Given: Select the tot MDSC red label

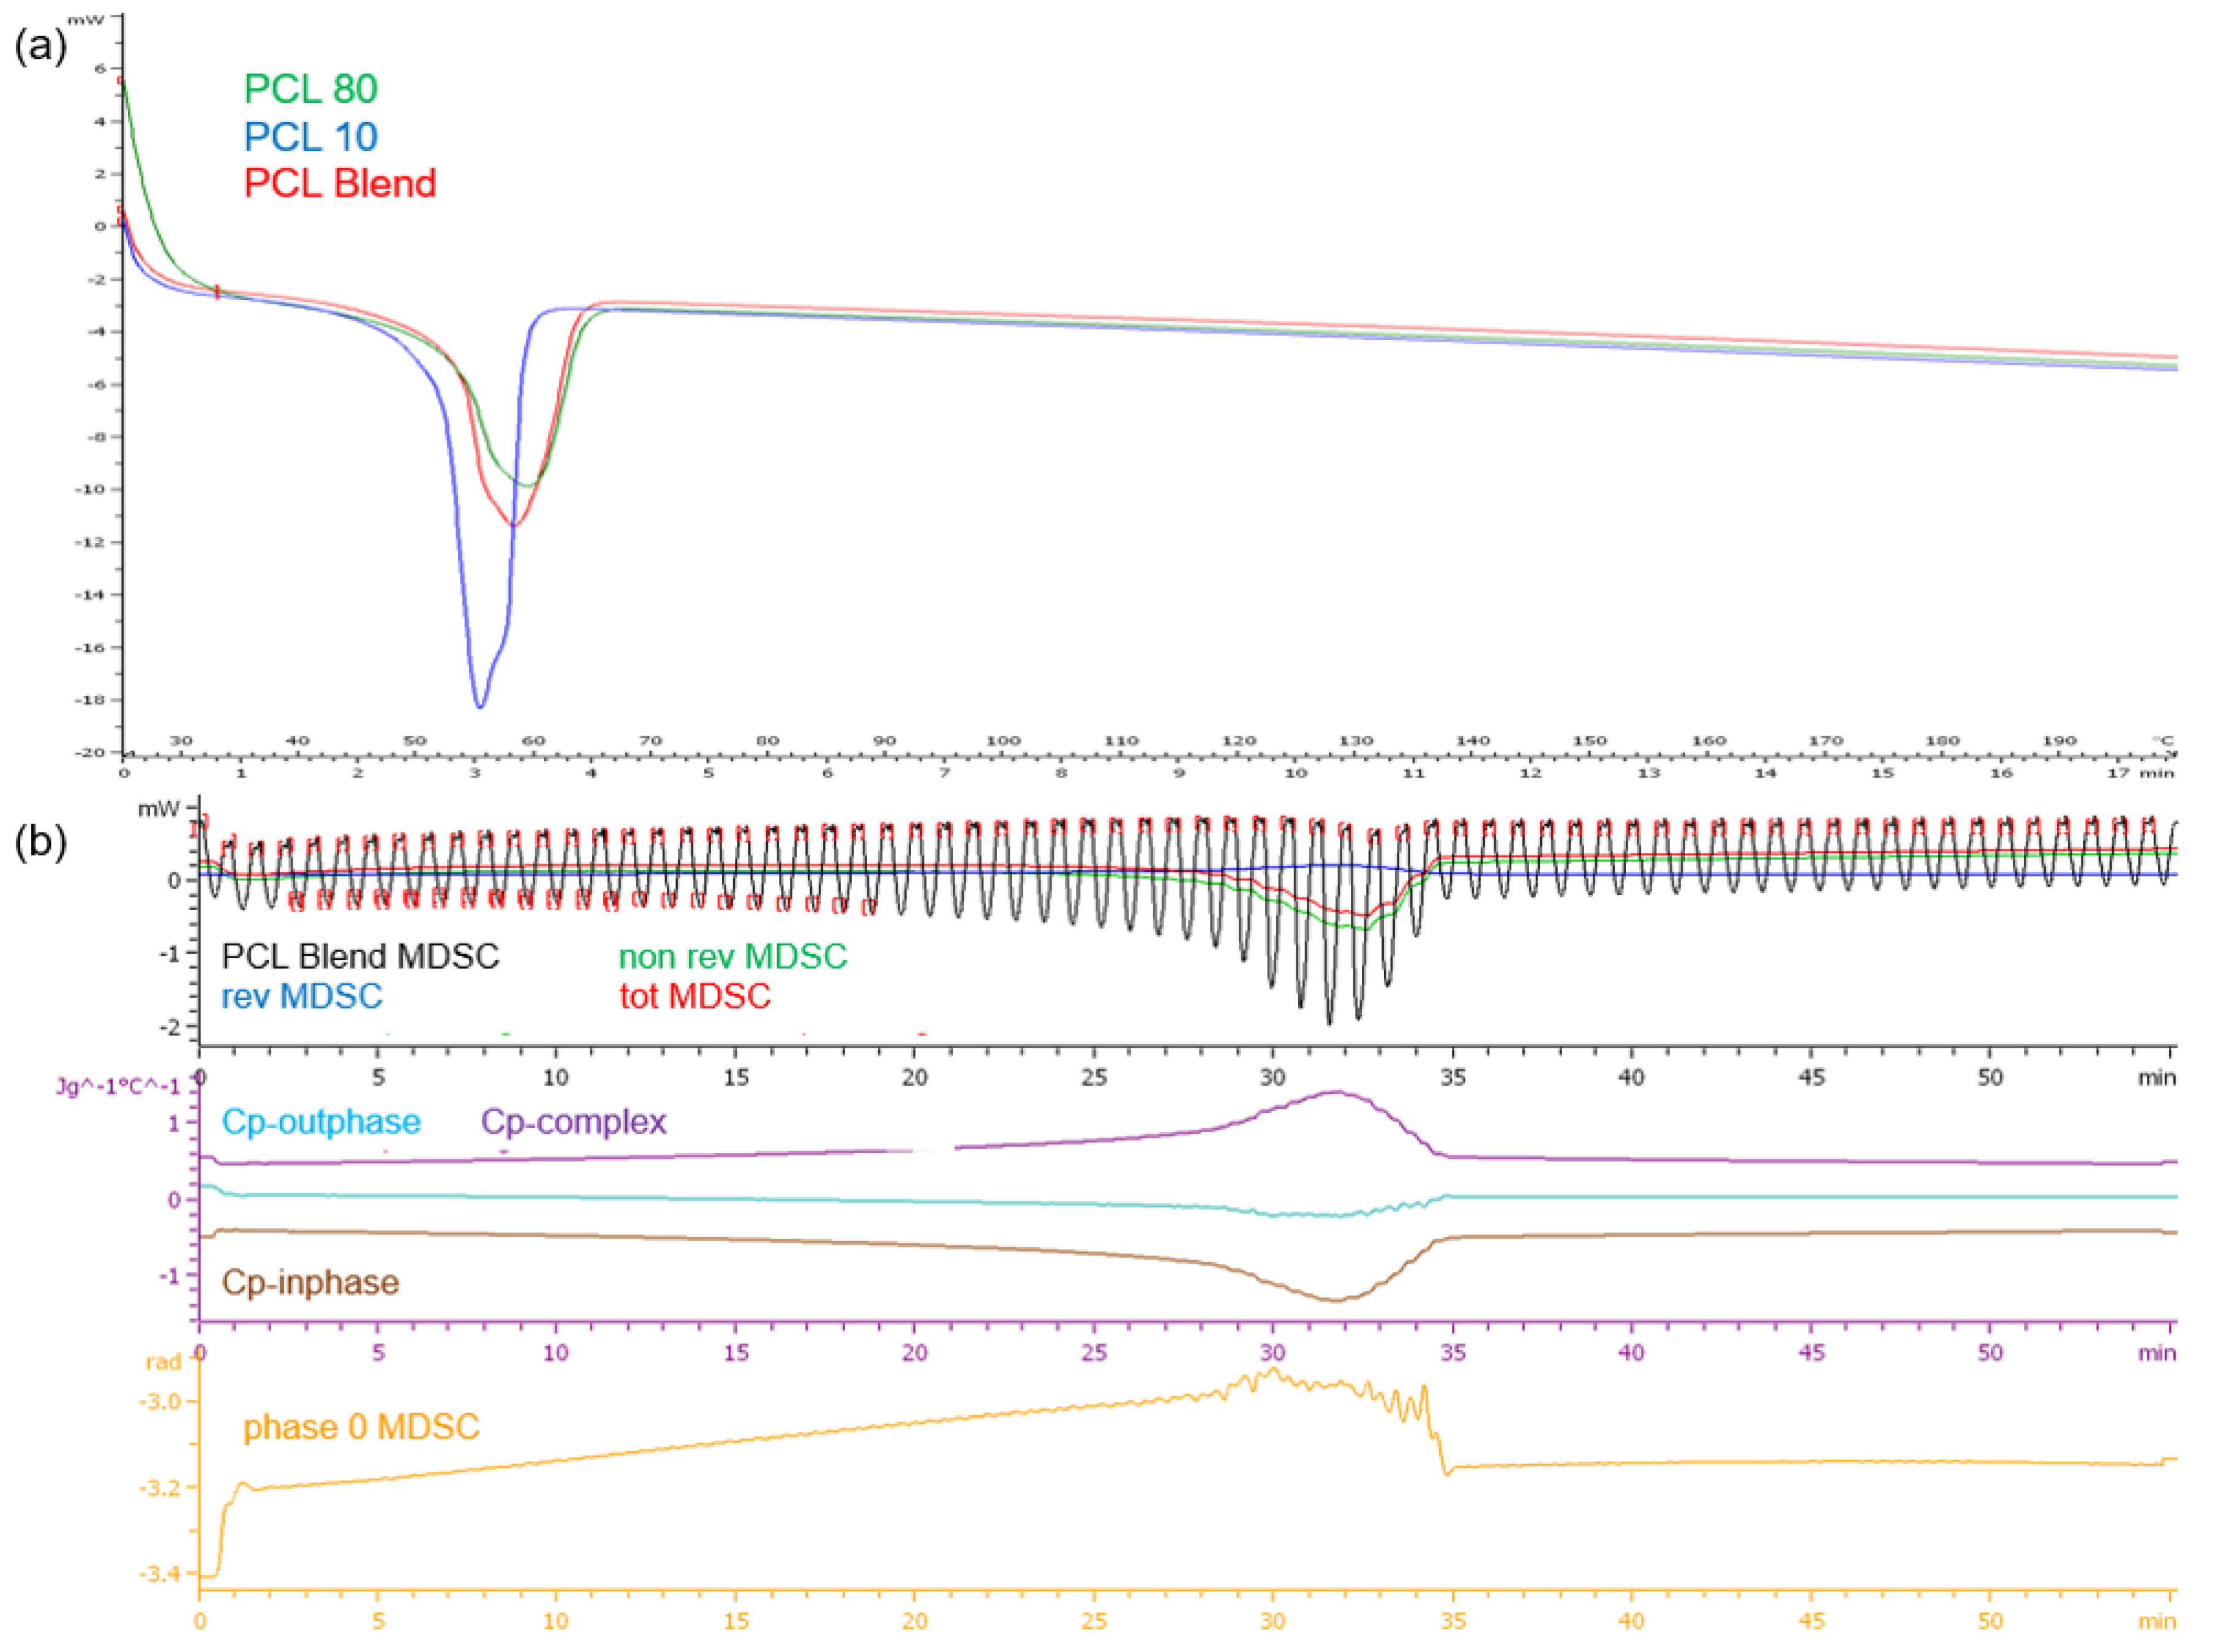Looking at the screenshot, I should coord(694,996).
